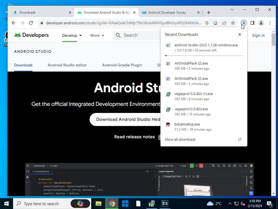
Task: Click the browser address bar URL
Action: (x=124, y=23)
